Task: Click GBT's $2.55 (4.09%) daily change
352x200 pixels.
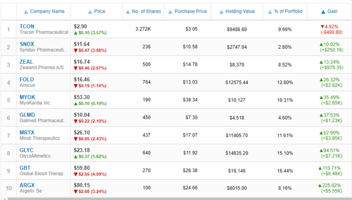Action: 90,174
